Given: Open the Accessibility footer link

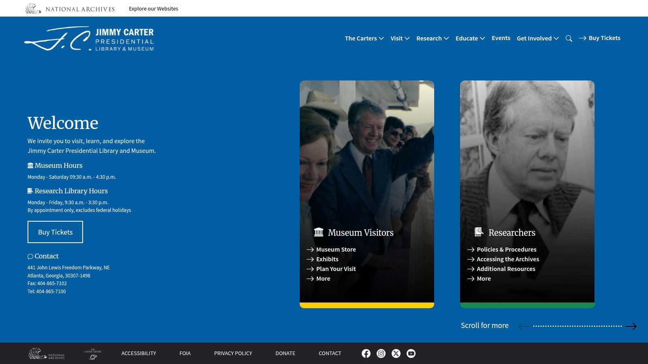Looking at the screenshot, I should 139,353.
